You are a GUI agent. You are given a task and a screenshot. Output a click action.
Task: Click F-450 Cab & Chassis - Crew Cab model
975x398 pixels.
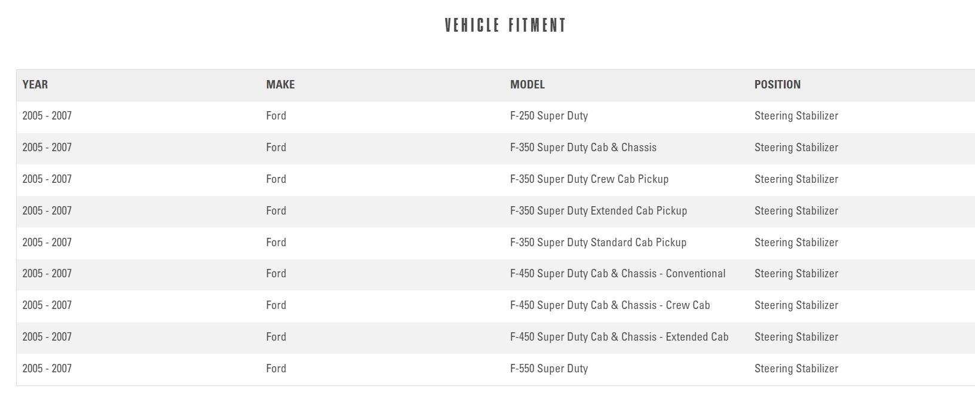pyautogui.click(x=609, y=305)
